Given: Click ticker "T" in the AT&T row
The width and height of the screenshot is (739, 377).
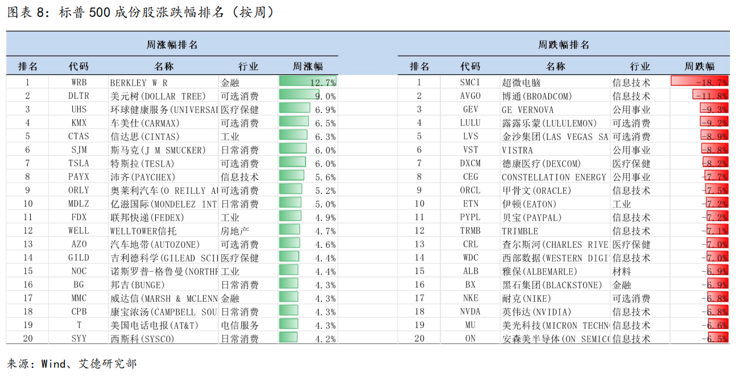Looking at the screenshot, I should coord(79,326).
